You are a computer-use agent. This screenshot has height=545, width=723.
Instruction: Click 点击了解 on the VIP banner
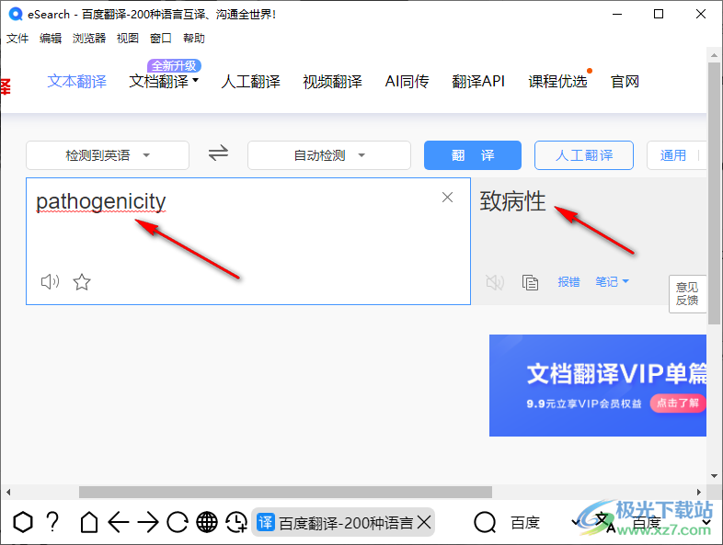677,403
